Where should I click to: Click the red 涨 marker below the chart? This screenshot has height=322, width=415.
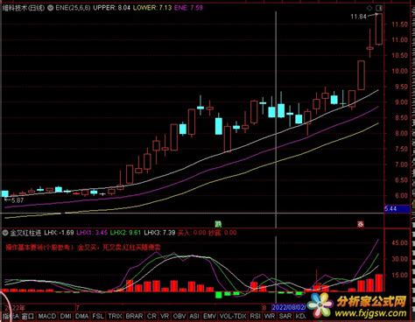click(361, 224)
